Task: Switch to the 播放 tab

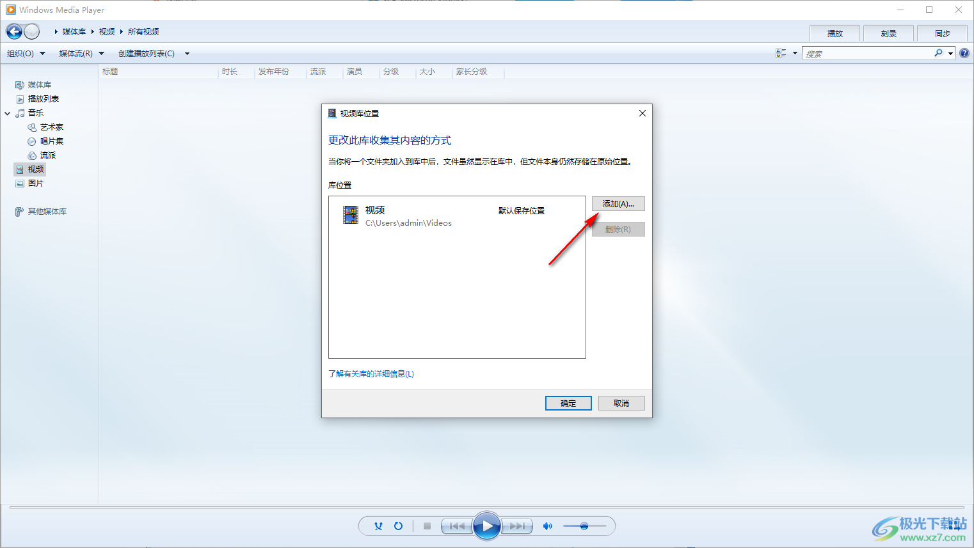Action: pyautogui.click(x=834, y=33)
